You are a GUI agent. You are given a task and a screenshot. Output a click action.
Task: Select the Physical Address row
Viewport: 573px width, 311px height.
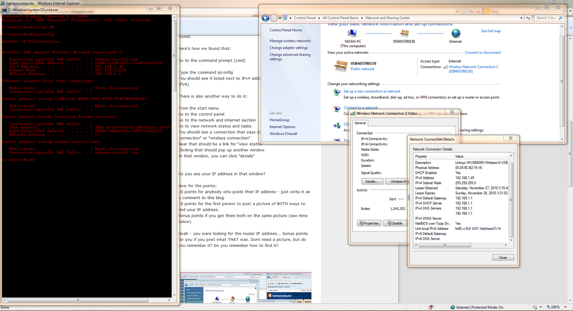[x=461, y=168]
